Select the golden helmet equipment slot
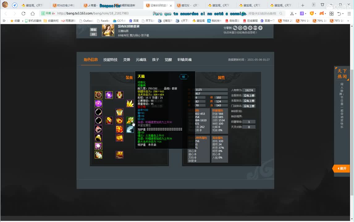Viewport: 354px width, 222px height. [120, 95]
